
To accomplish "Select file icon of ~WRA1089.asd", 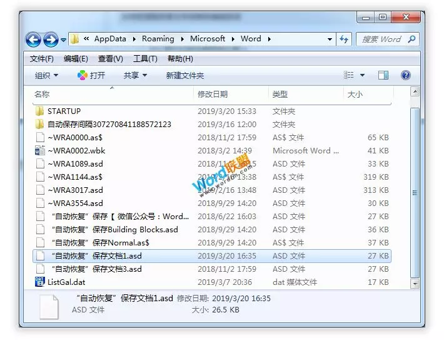I will click(x=40, y=164).
